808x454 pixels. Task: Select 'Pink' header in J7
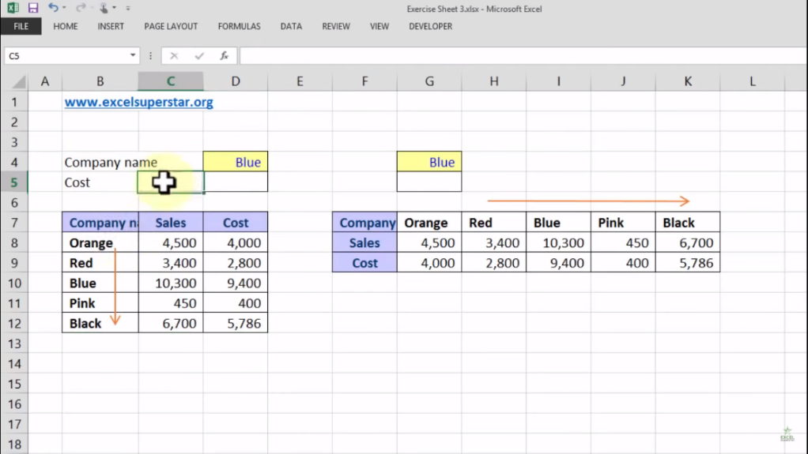pos(623,223)
